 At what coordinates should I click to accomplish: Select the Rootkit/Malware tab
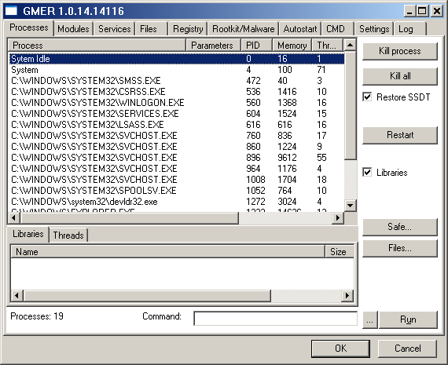pyautogui.click(x=243, y=29)
